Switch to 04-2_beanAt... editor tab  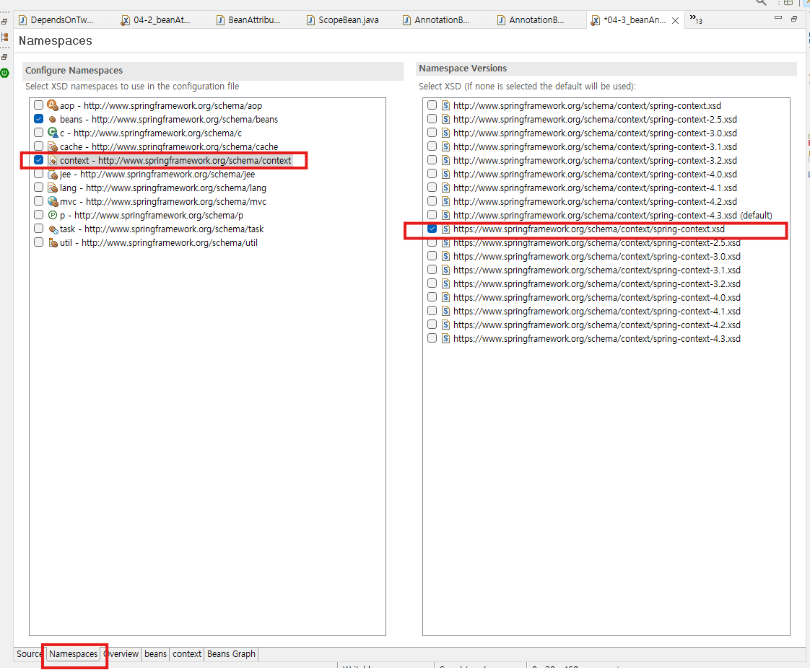pos(156,20)
